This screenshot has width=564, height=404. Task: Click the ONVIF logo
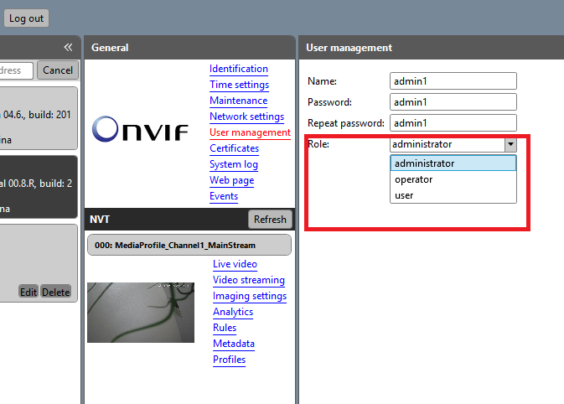tap(140, 129)
